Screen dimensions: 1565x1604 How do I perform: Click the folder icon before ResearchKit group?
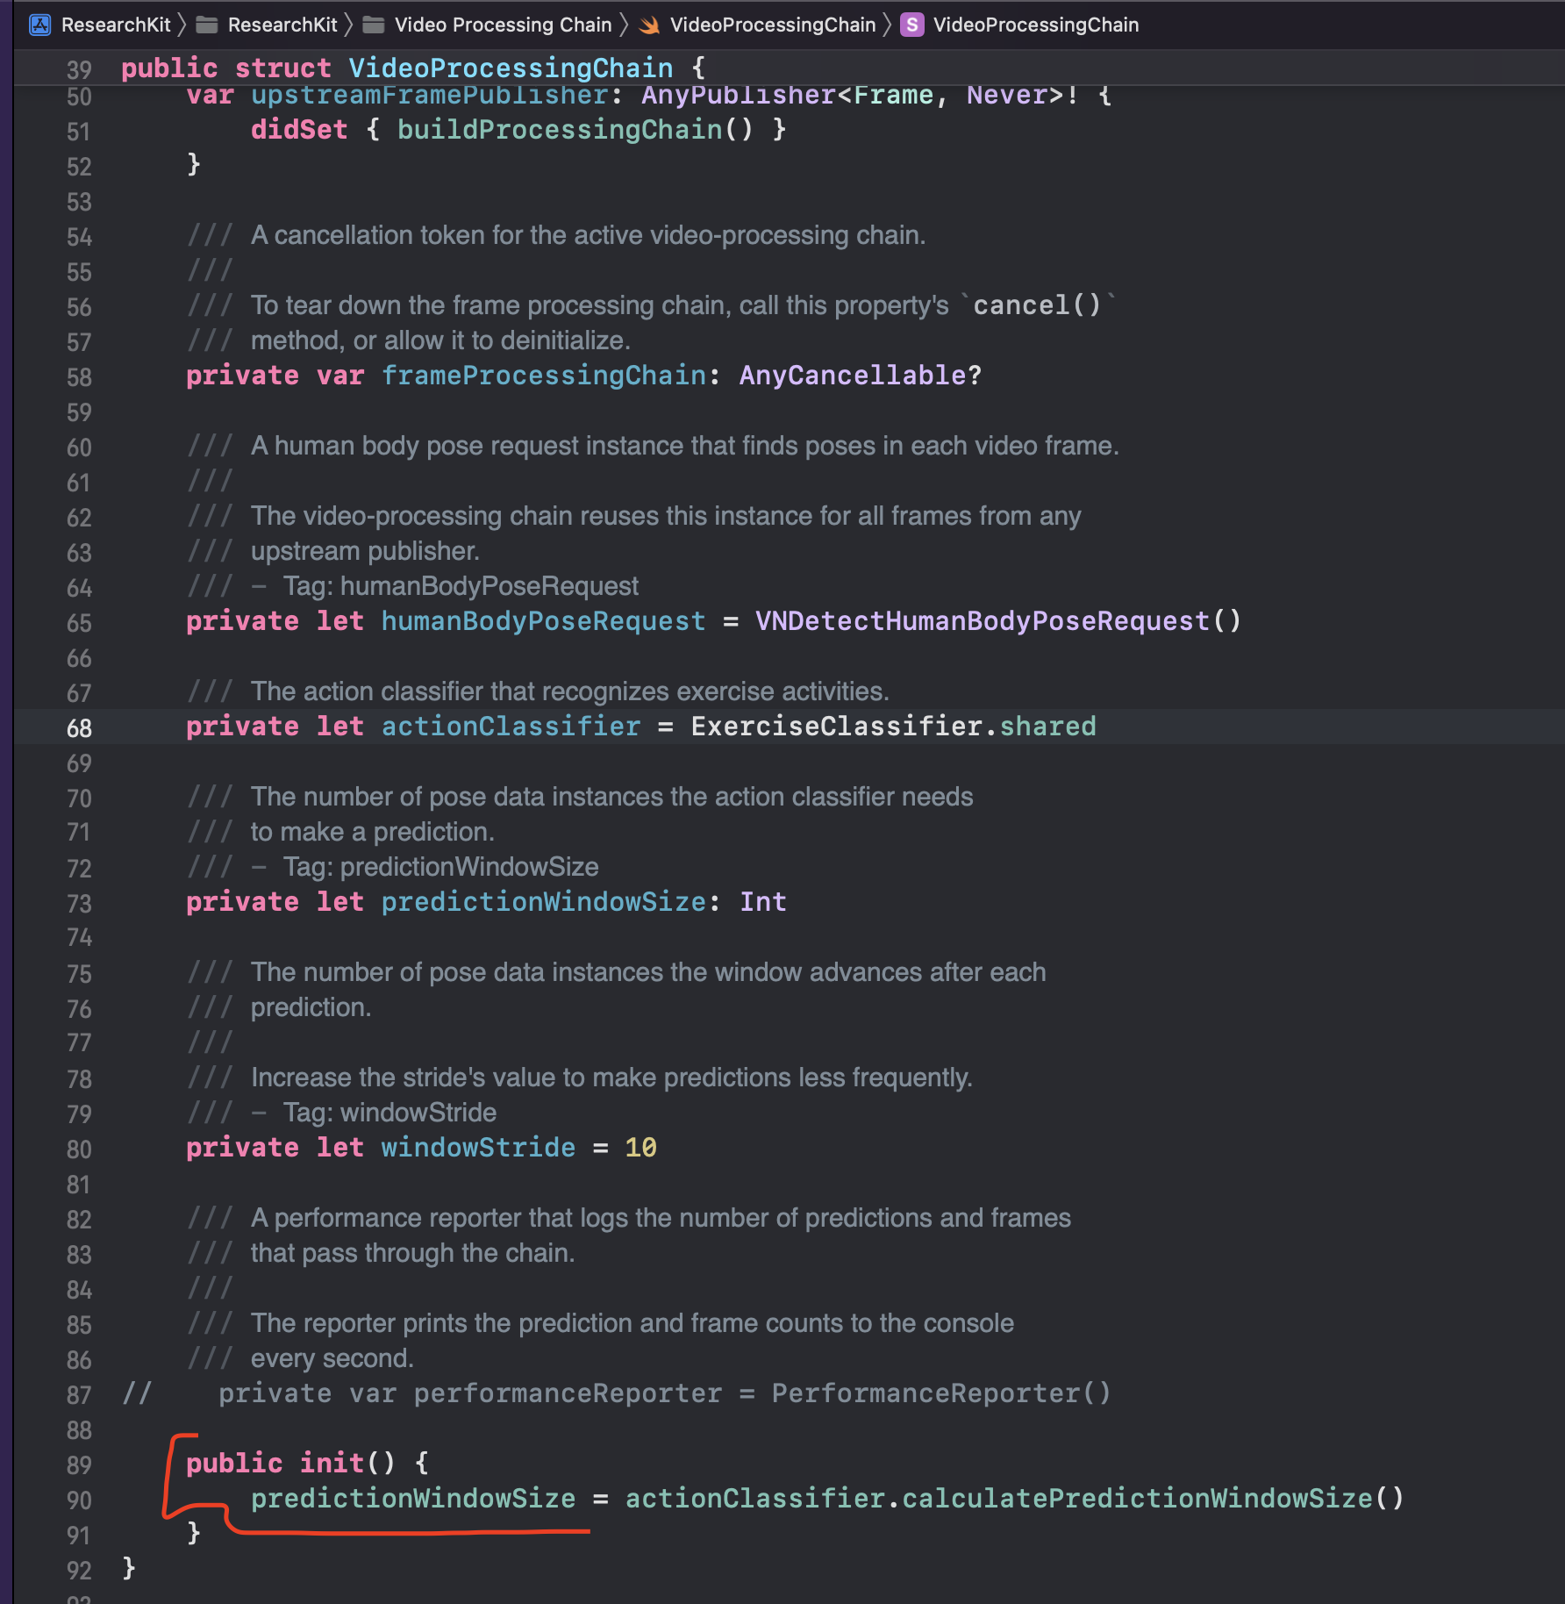click(207, 25)
